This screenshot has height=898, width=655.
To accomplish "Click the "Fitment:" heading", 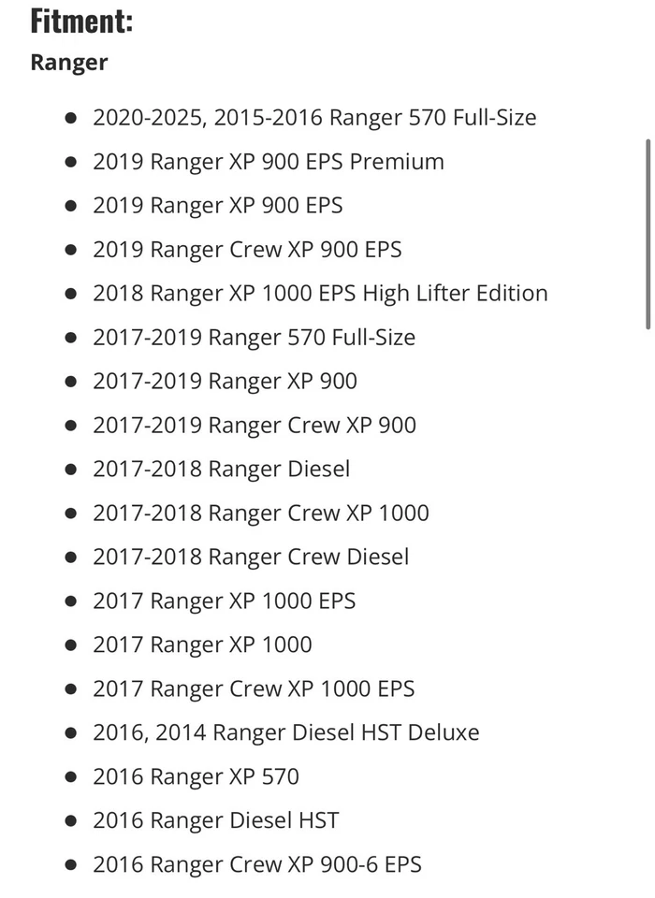I will click(81, 21).
